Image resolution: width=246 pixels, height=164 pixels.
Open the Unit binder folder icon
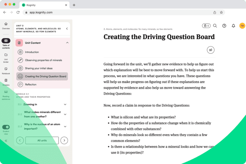point(6,55)
